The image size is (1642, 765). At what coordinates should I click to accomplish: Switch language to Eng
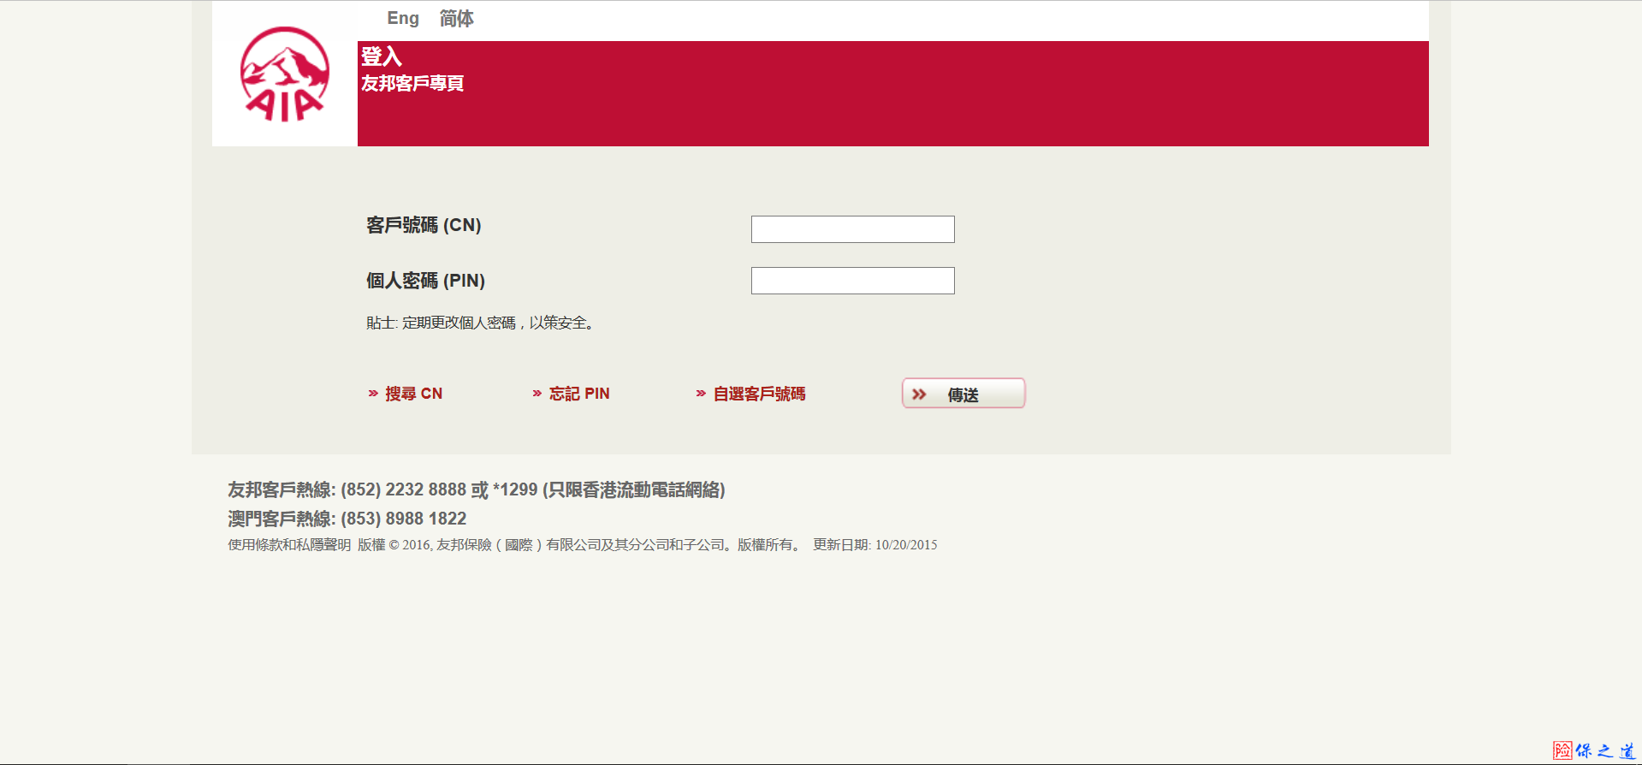(403, 18)
